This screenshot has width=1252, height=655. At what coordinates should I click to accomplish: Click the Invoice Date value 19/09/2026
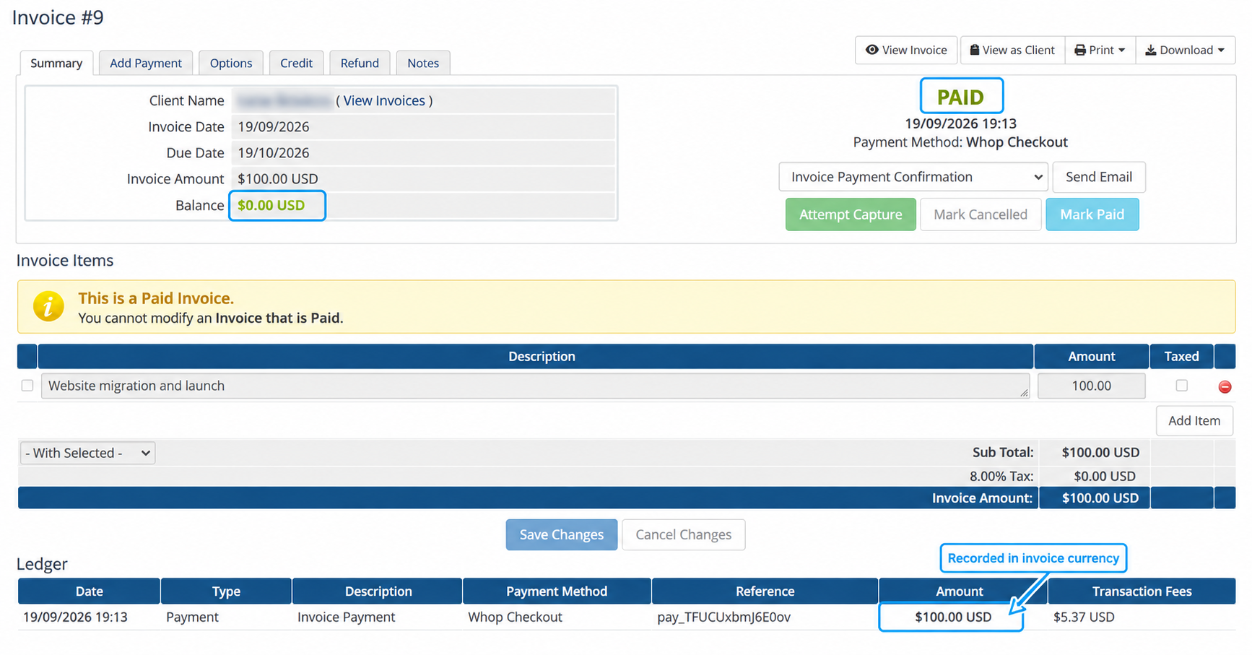(274, 126)
